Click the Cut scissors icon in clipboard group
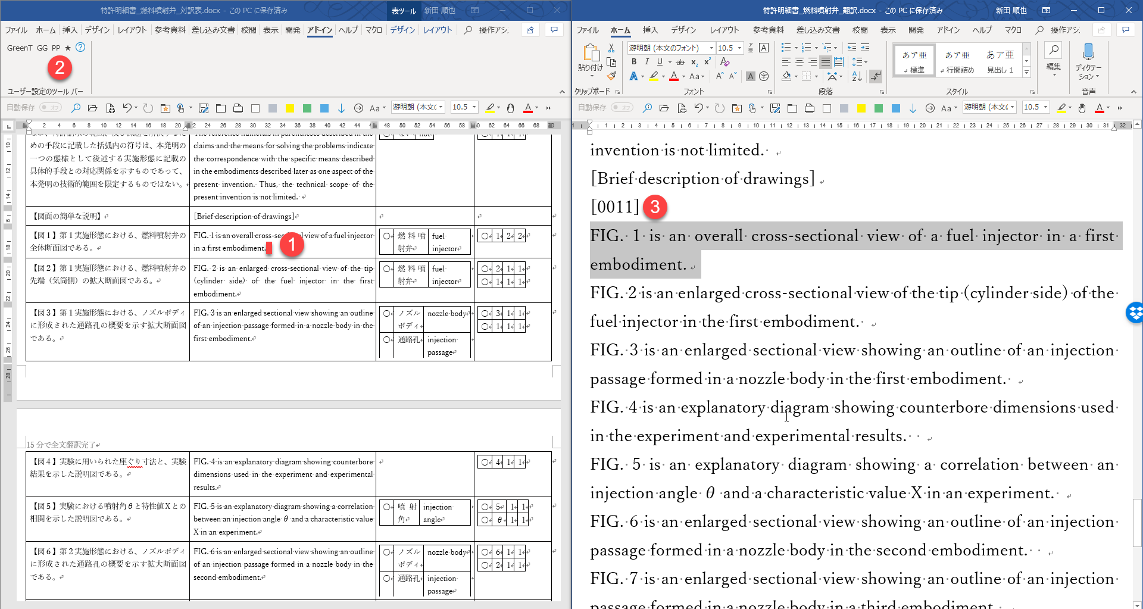 [611, 48]
